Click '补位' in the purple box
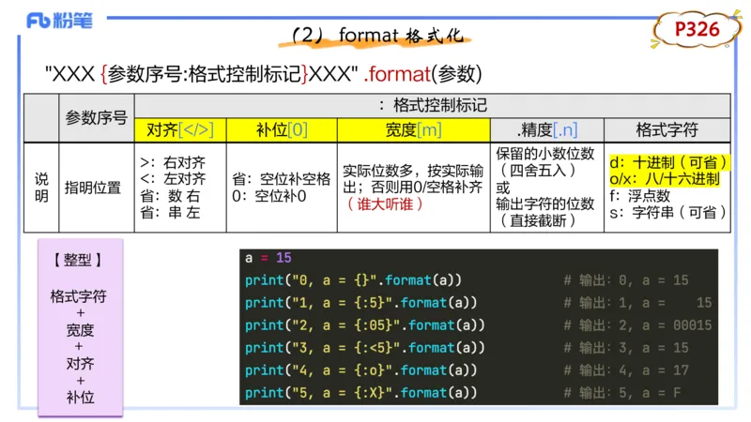The width and height of the screenshot is (751, 422). (x=80, y=397)
